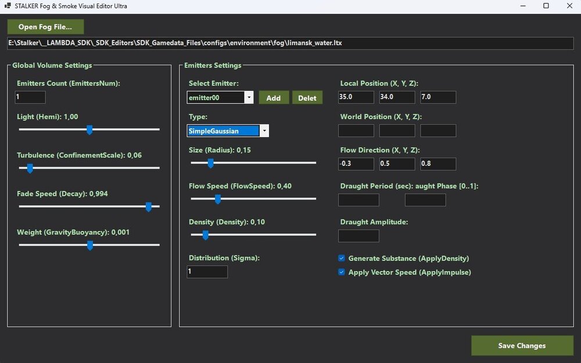The width and height of the screenshot is (581, 363).
Task: Click the fog file path field
Action: (x=290, y=43)
